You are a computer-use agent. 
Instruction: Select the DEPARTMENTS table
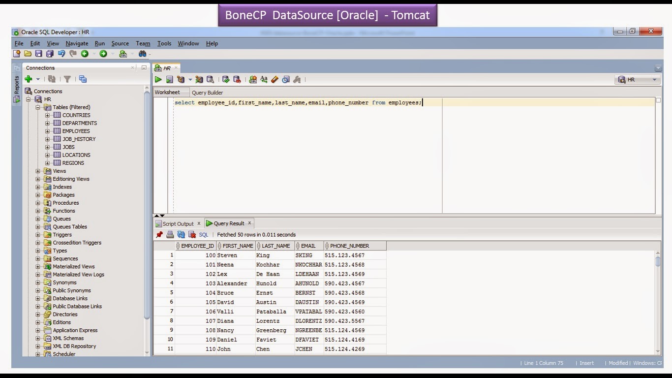pyautogui.click(x=79, y=123)
